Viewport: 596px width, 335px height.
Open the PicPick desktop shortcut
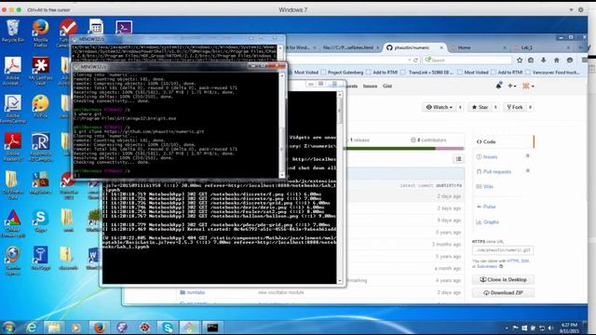click(x=40, y=105)
